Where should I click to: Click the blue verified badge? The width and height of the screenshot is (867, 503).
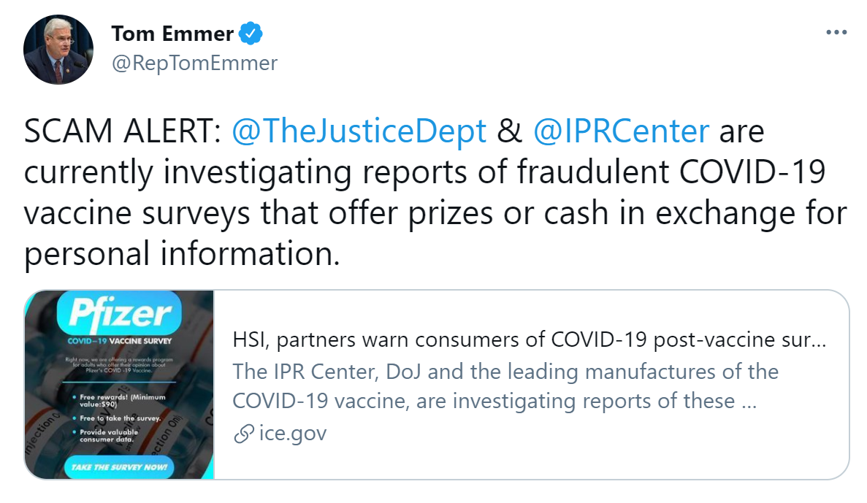[x=252, y=34]
